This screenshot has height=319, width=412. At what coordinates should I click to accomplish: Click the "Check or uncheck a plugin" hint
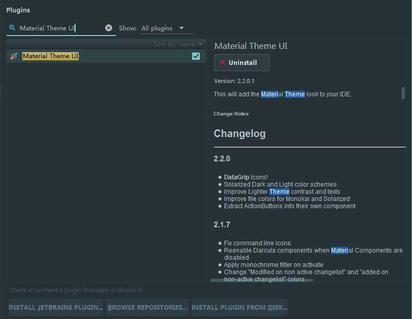click(76, 290)
